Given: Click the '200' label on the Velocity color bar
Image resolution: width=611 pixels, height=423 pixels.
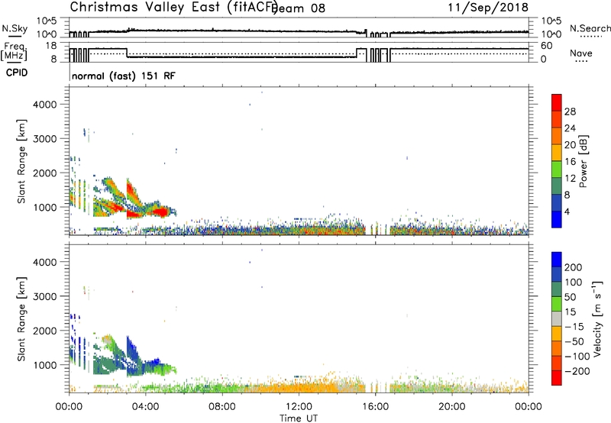Looking at the screenshot, I should pyautogui.click(x=574, y=267).
